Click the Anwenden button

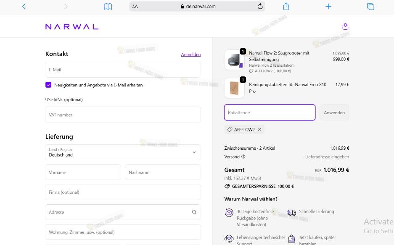click(x=334, y=112)
